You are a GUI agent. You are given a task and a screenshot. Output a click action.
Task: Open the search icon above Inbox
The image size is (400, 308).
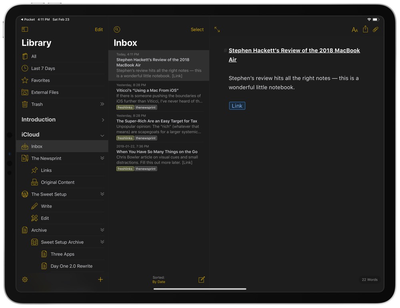coord(117,29)
